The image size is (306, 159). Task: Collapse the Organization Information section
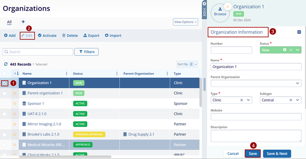click(x=299, y=32)
